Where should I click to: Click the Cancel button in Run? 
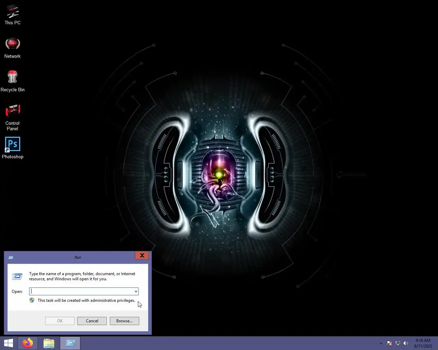click(x=92, y=321)
